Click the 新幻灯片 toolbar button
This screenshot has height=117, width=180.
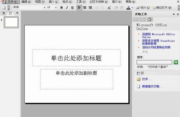(x=162, y=8)
